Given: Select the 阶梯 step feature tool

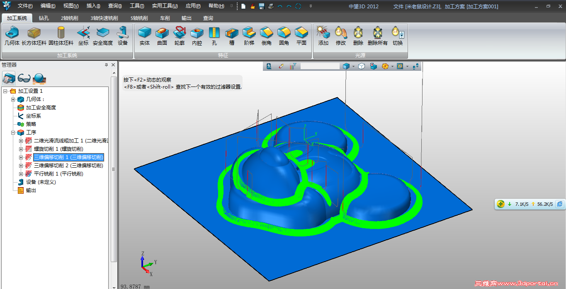Looking at the screenshot, I should click(x=249, y=36).
